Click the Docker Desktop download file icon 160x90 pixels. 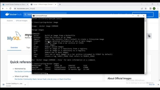click(3, 84)
